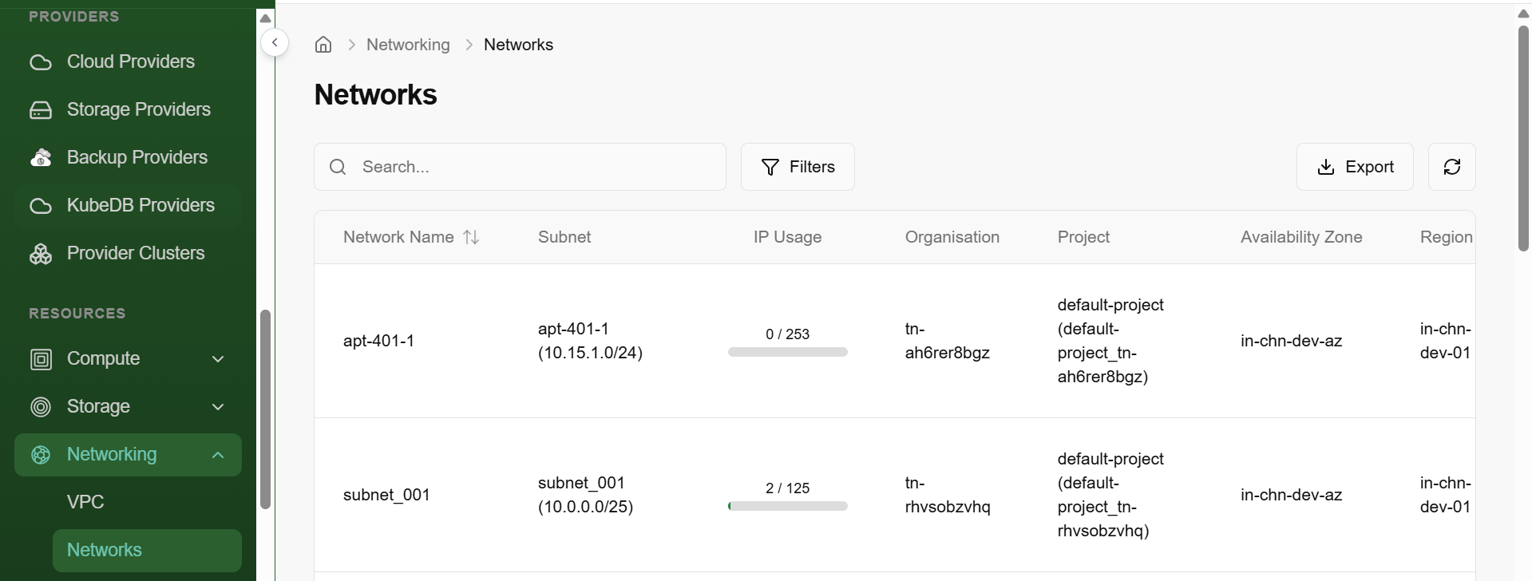This screenshot has height=581, width=1532.
Task: Click subnet_001 IP usage progress bar
Action: point(787,506)
